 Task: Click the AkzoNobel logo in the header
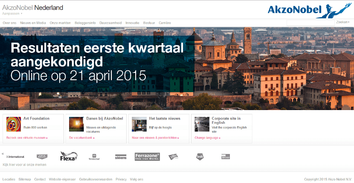click(310, 10)
